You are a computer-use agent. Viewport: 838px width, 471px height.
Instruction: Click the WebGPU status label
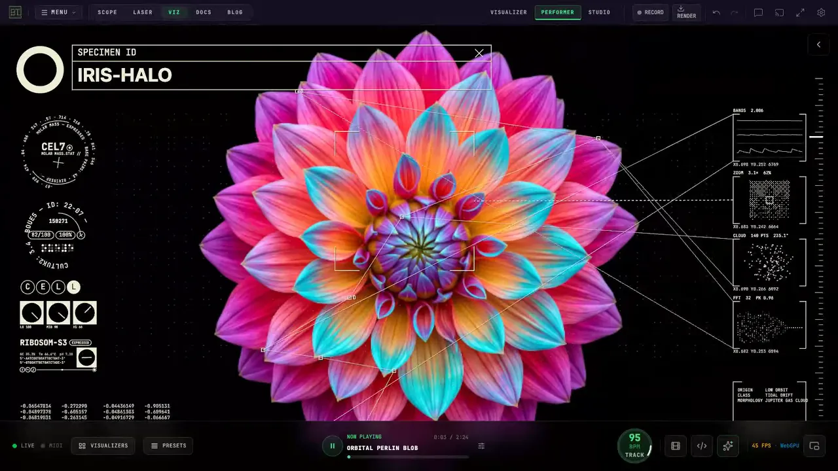[x=790, y=446]
